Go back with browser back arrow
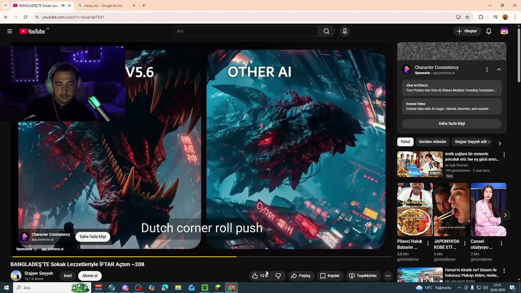Viewport: 521px width, 293px height. (x=6, y=17)
